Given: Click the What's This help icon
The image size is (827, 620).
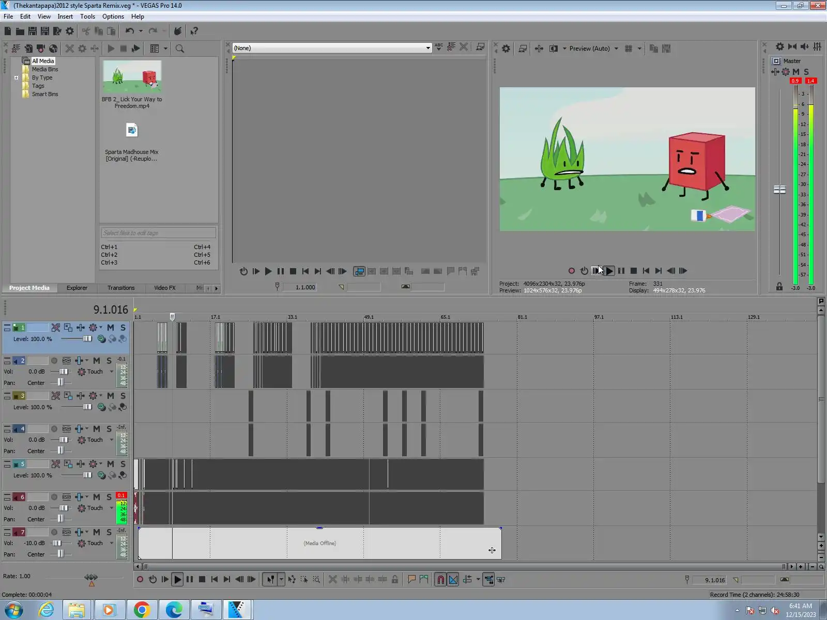Looking at the screenshot, I should [194, 31].
